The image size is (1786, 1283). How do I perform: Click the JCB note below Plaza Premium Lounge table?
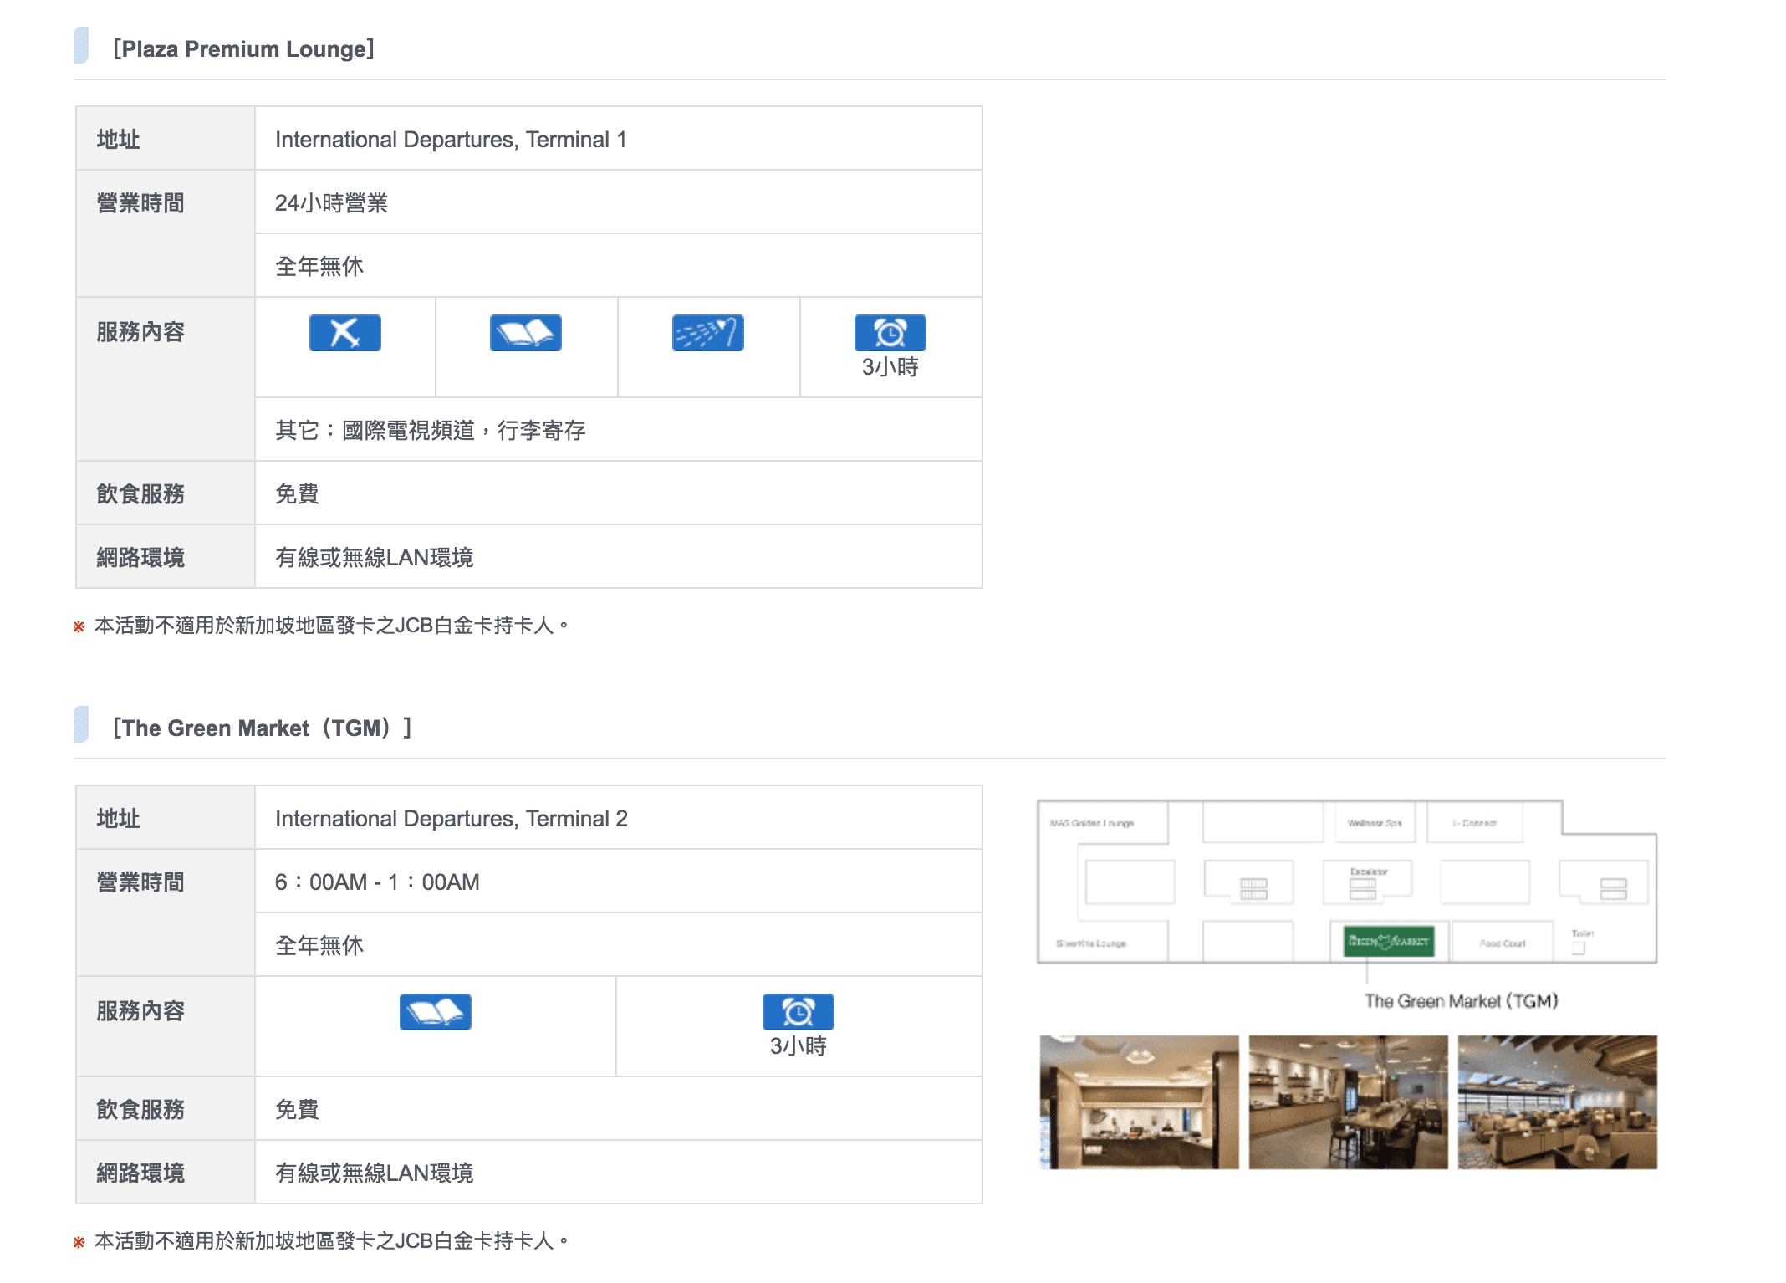point(322,626)
